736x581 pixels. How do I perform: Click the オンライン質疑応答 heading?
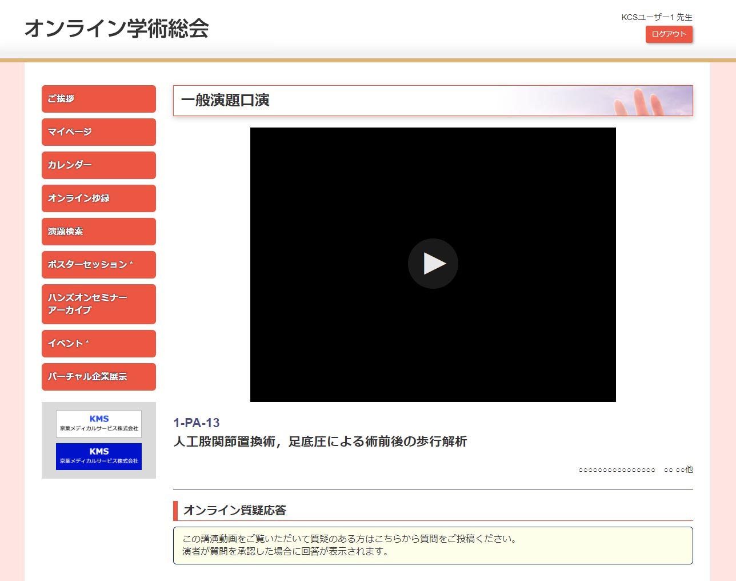(x=234, y=511)
